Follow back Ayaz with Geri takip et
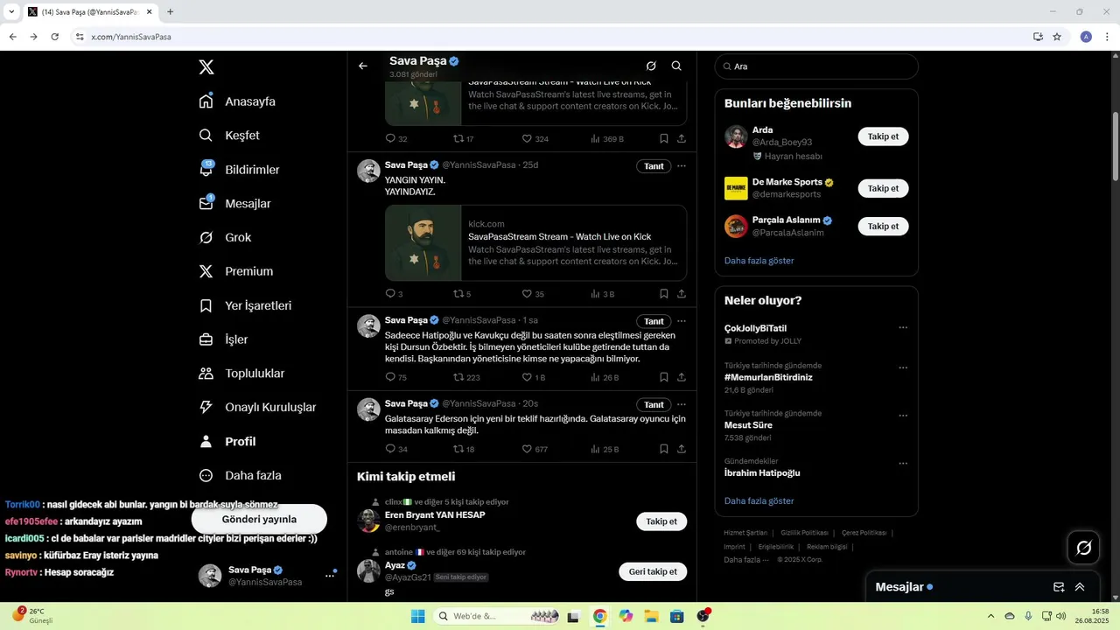Viewport: 1120px width, 630px height. point(653,571)
